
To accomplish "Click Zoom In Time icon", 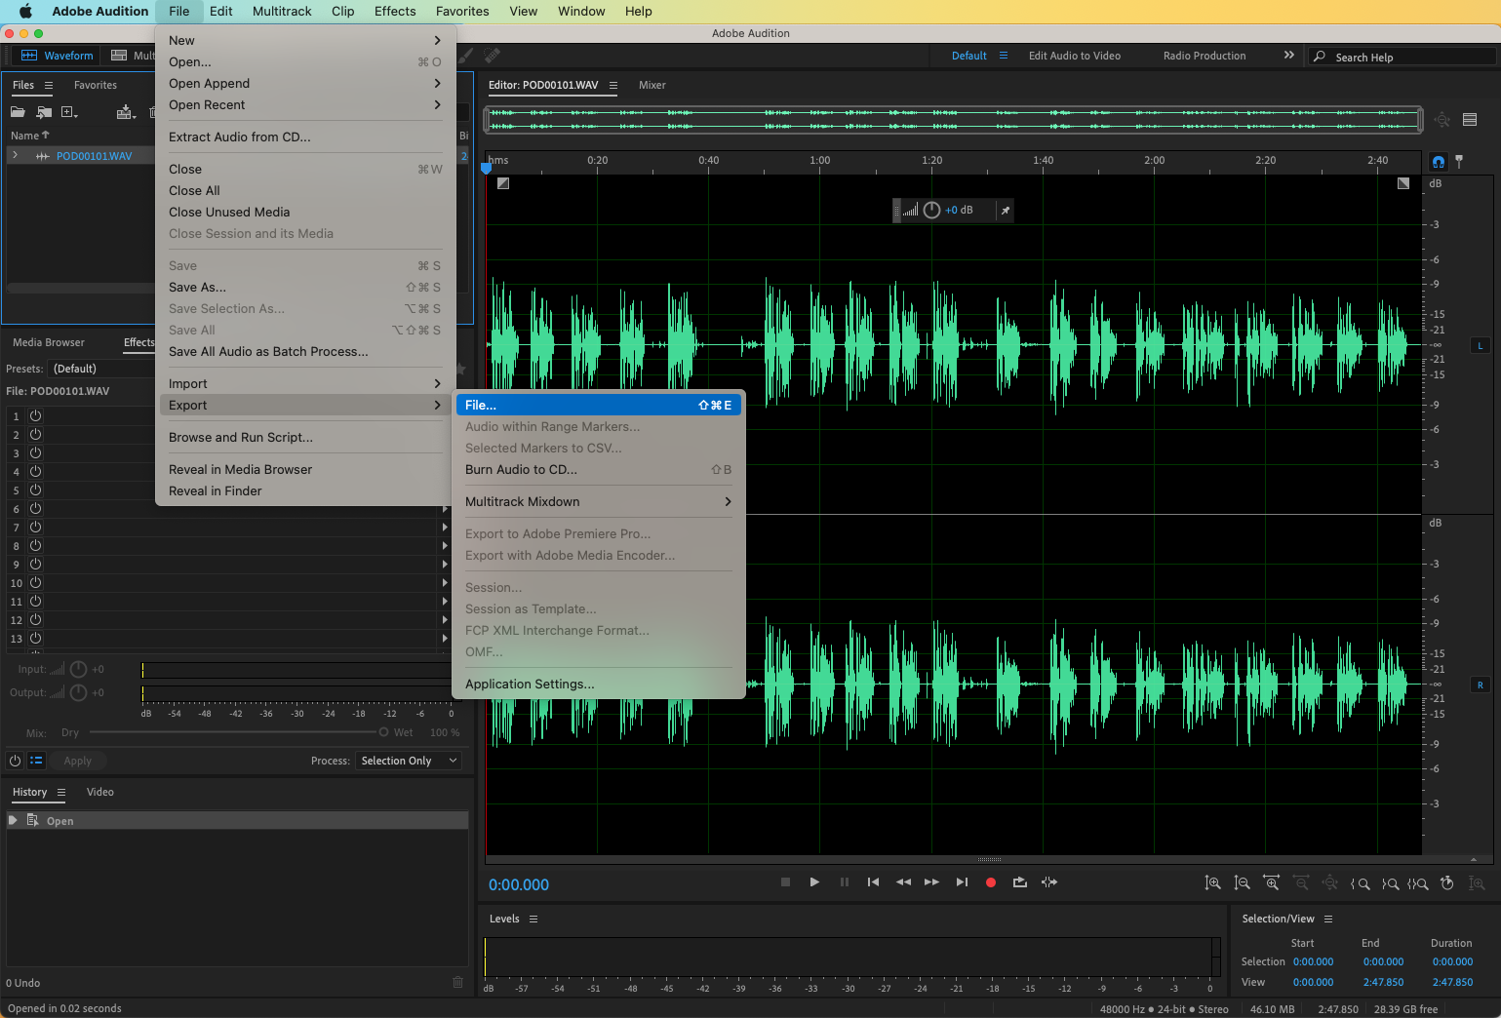I will click(x=1271, y=883).
